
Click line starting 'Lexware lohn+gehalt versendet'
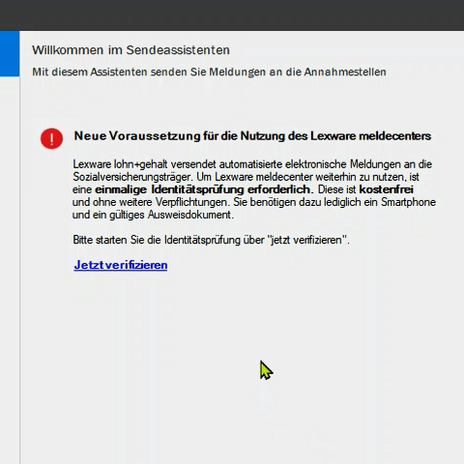point(252,164)
